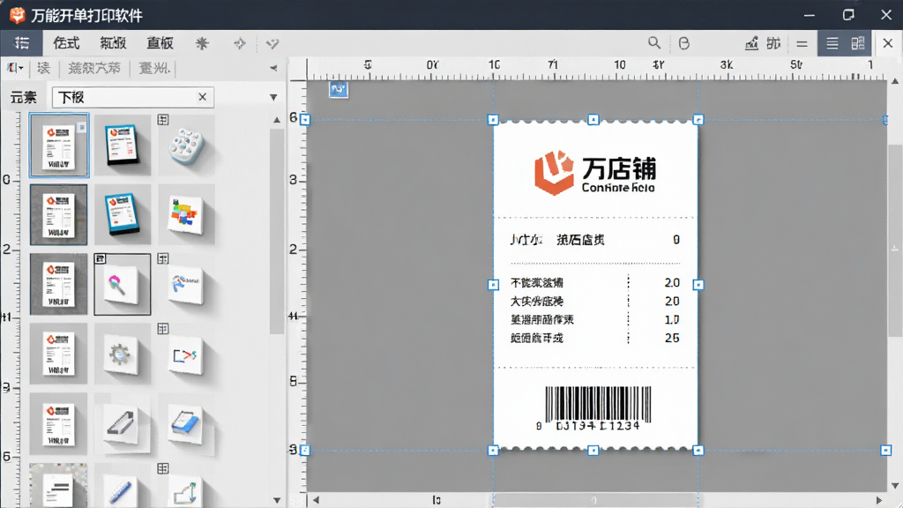Select the gray eraser wedge thumbnail
Screen dimensions: 903x508
[121, 424]
